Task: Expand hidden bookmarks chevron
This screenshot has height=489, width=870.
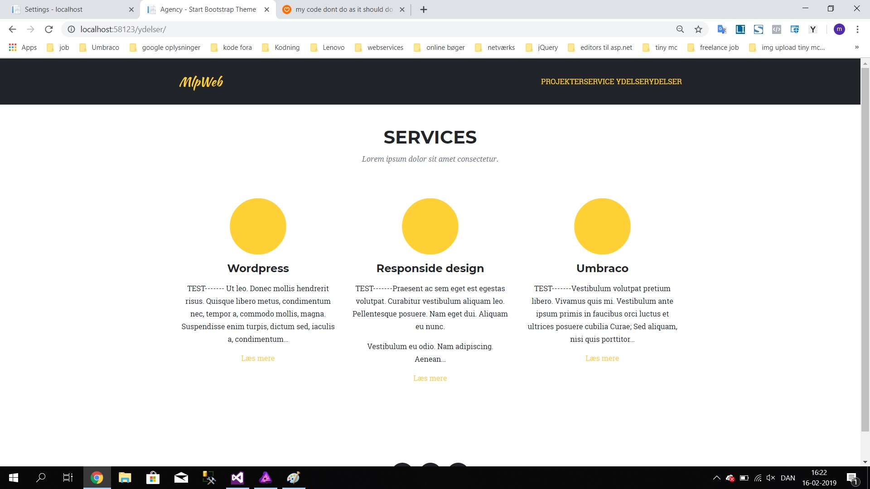Action: [x=856, y=48]
